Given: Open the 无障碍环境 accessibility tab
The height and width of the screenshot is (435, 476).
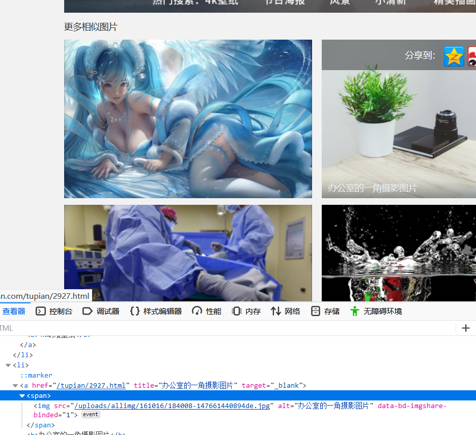Looking at the screenshot, I should click(376, 311).
